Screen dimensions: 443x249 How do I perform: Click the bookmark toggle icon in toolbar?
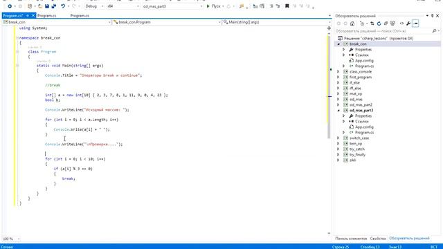click(x=287, y=6)
